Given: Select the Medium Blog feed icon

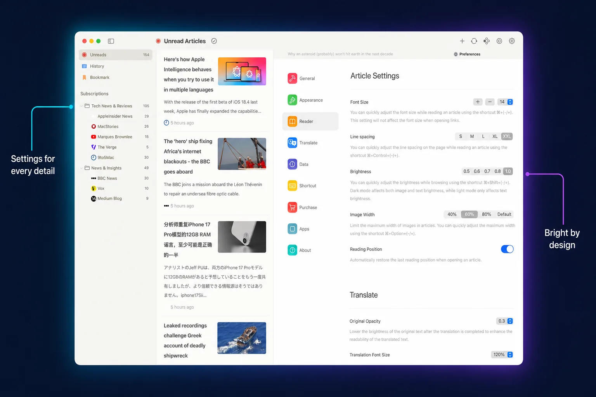Looking at the screenshot, I should click(x=94, y=198).
